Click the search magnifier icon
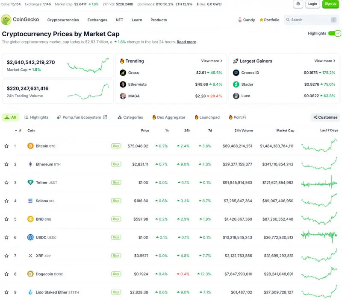Screen dimensions: 342x300 288,20
